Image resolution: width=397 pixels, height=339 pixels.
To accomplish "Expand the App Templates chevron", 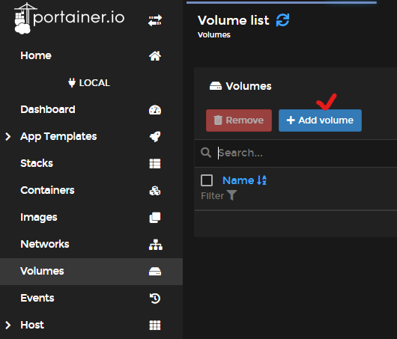I will 8,137.
